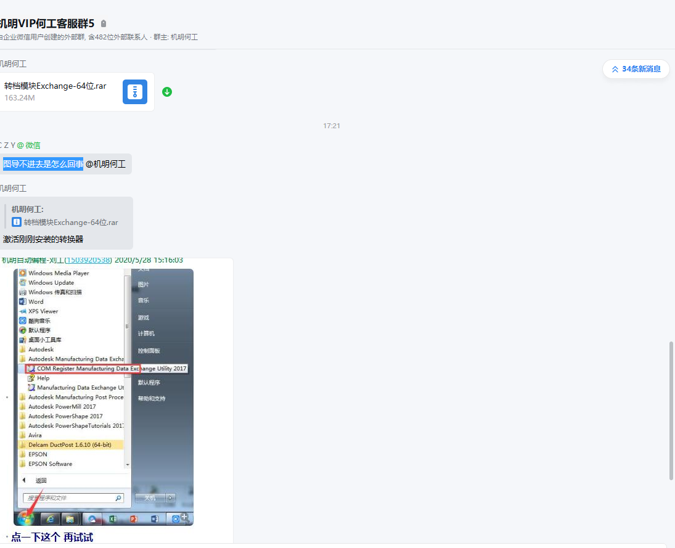Click sender name 机明何工 above the file card
This screenshot has height=548, width=675.
(14, 63)
